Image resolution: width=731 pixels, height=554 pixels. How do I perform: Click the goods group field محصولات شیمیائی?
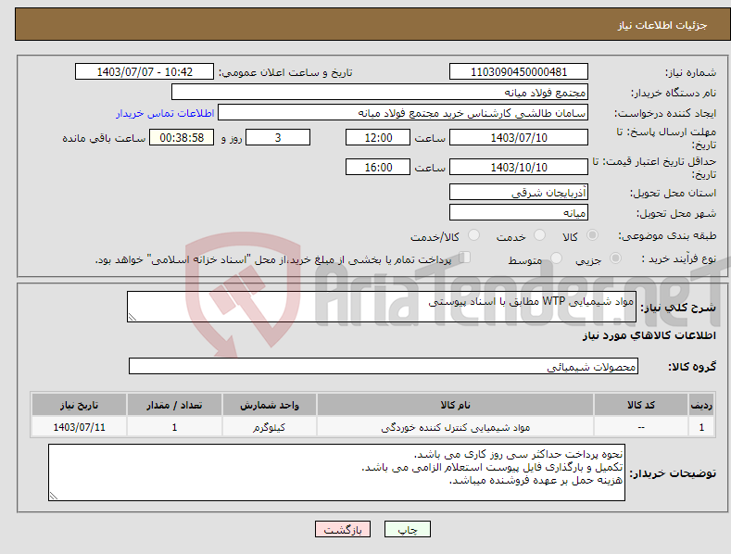coord(384,366)
